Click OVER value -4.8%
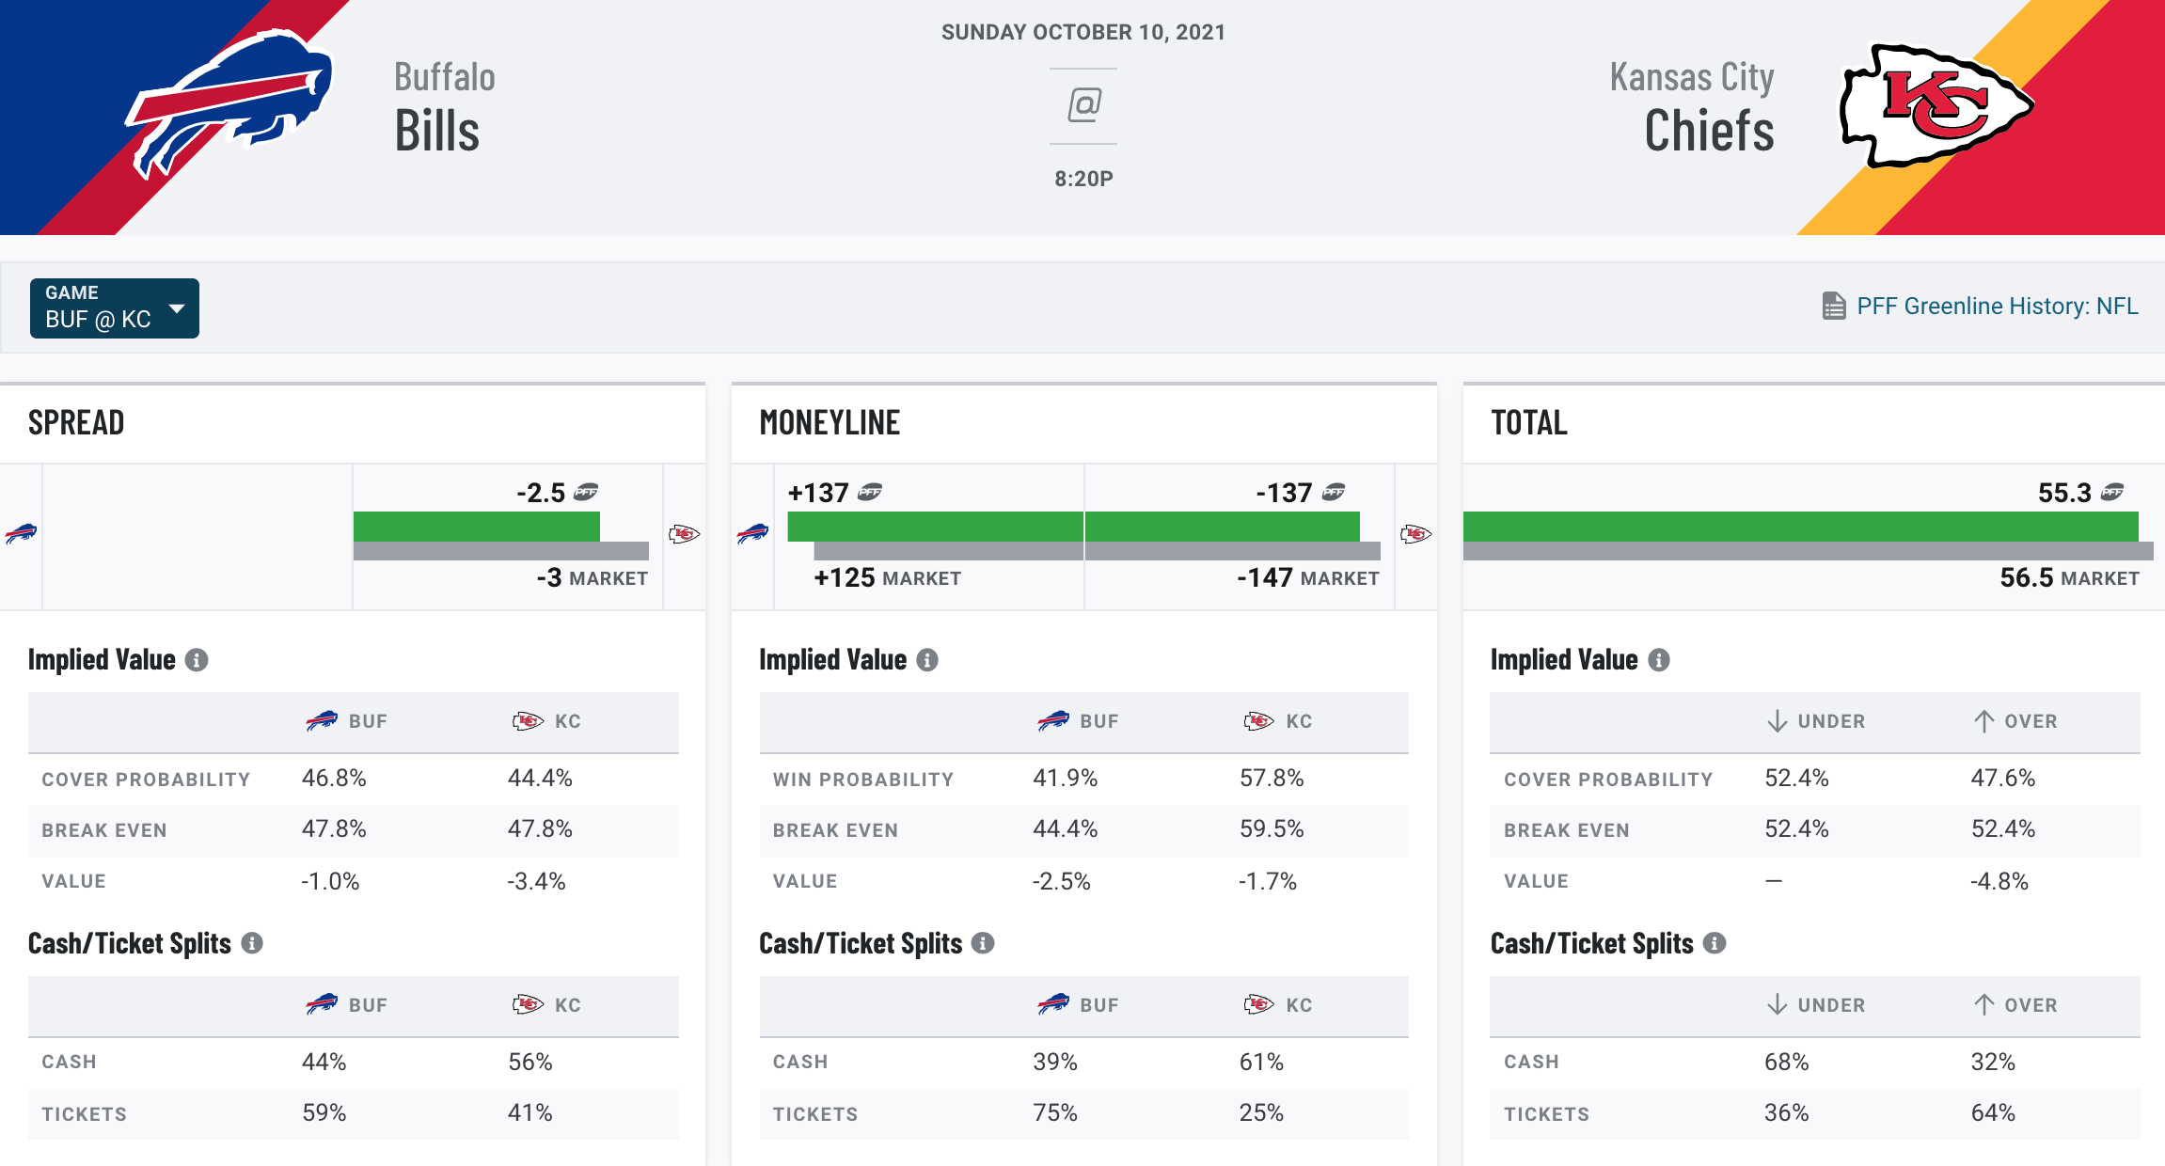 point(1999,881)
